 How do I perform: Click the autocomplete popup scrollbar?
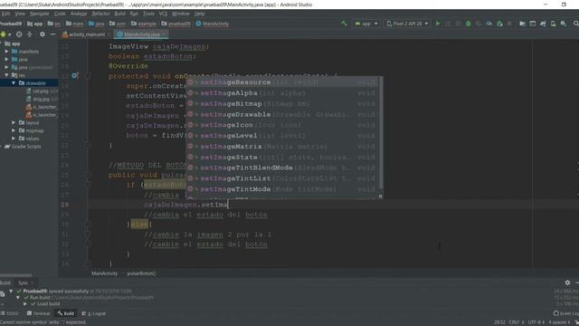381,133
